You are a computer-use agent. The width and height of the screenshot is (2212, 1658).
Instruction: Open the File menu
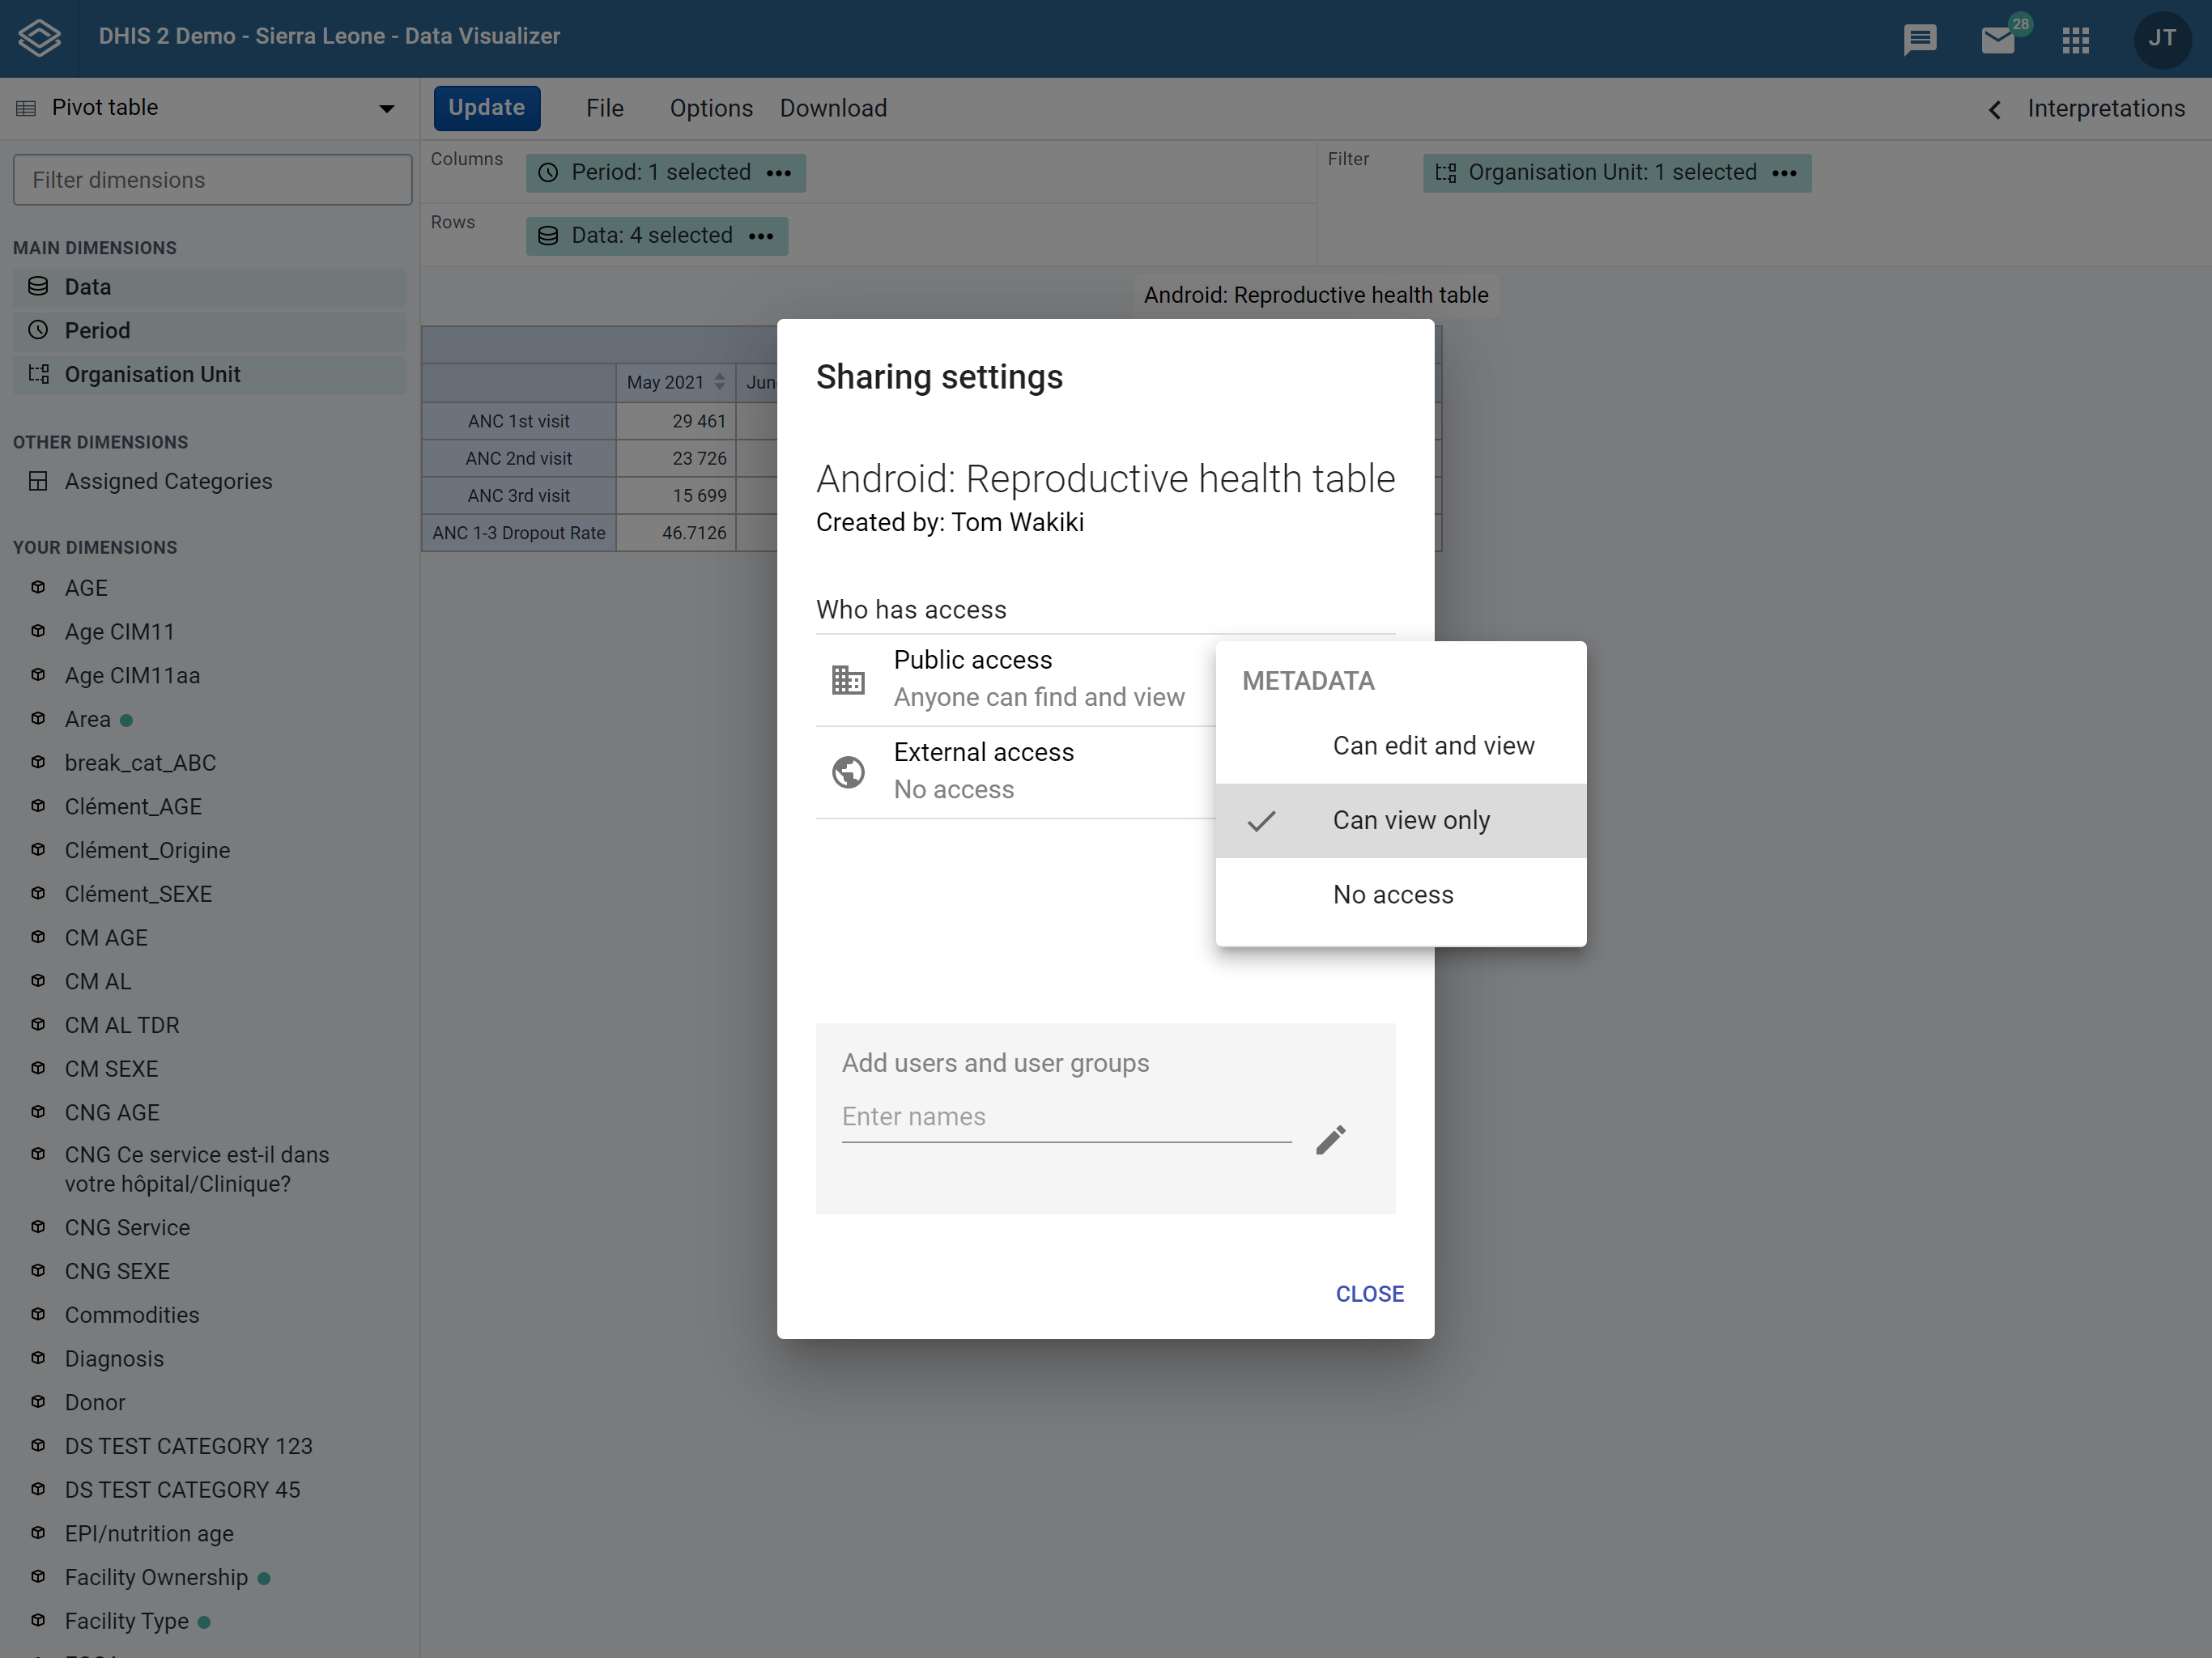[x=604, y=108]
